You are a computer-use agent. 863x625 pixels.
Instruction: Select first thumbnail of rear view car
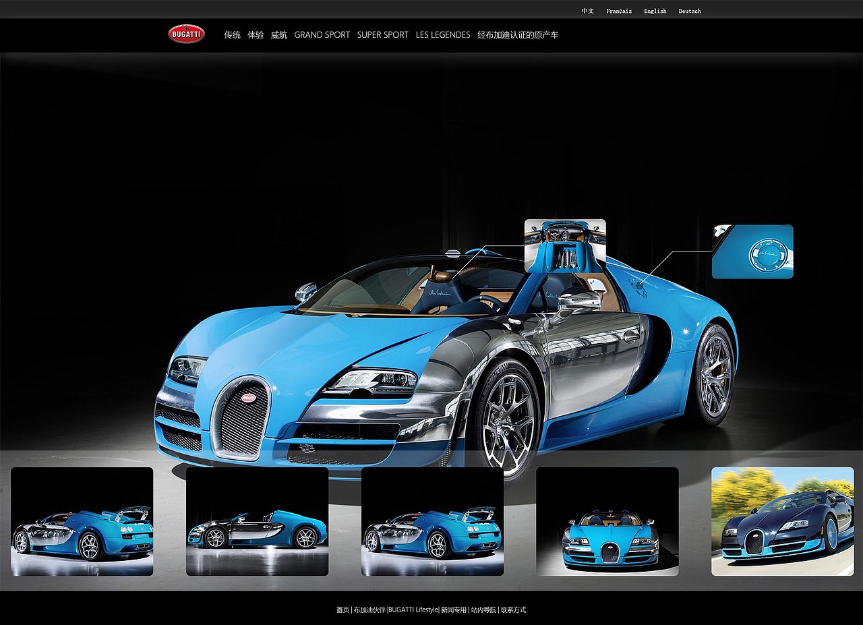point(82,521)
